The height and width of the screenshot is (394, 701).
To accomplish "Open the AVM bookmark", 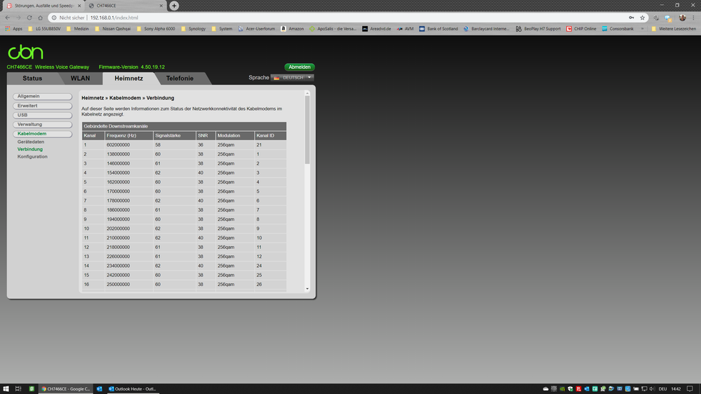I will point(405,29).
